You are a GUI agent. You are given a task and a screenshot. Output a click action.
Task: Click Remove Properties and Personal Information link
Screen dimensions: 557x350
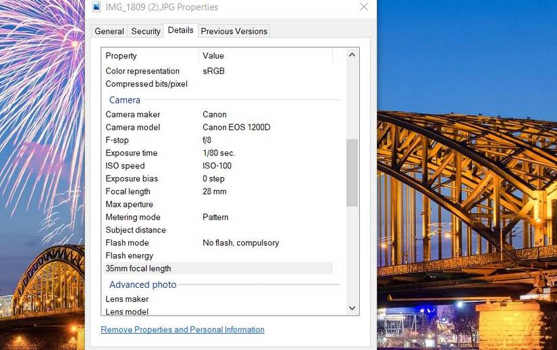182,330
